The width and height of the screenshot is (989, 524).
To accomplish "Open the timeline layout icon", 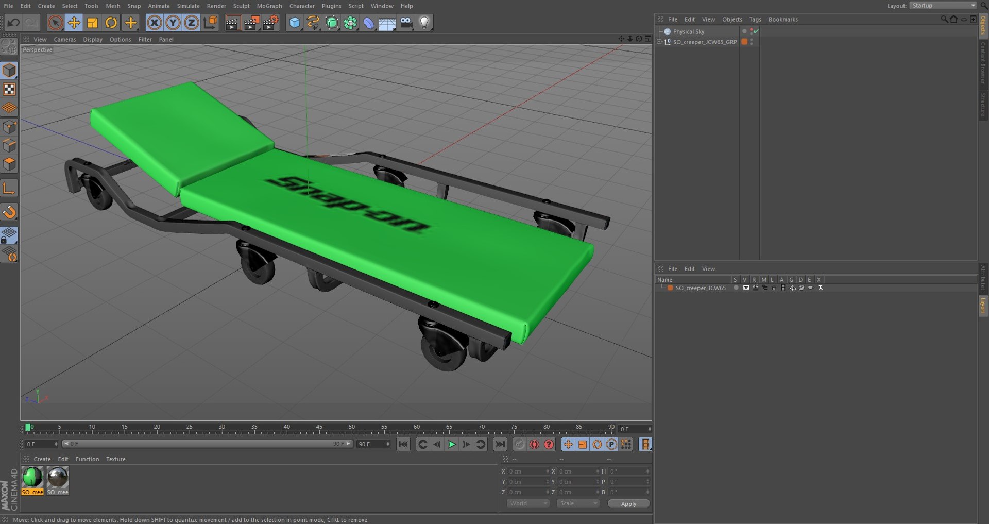I will pyautogui.click(x=645, y=444).
